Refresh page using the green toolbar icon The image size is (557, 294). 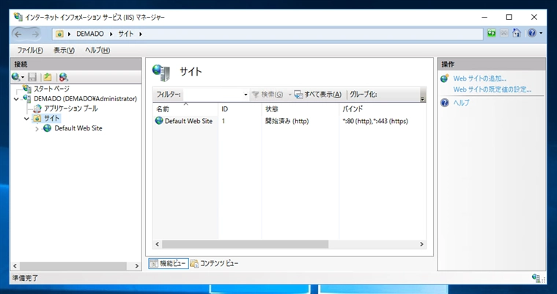pyautogui.click(x=492, y=34)
